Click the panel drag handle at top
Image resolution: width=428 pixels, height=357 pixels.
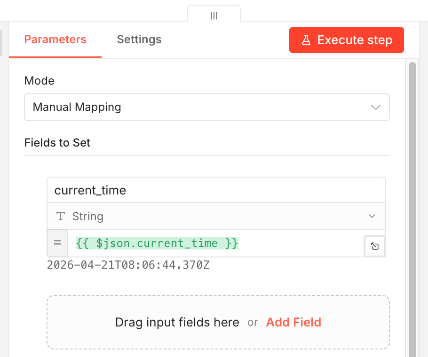pos(214,15)
